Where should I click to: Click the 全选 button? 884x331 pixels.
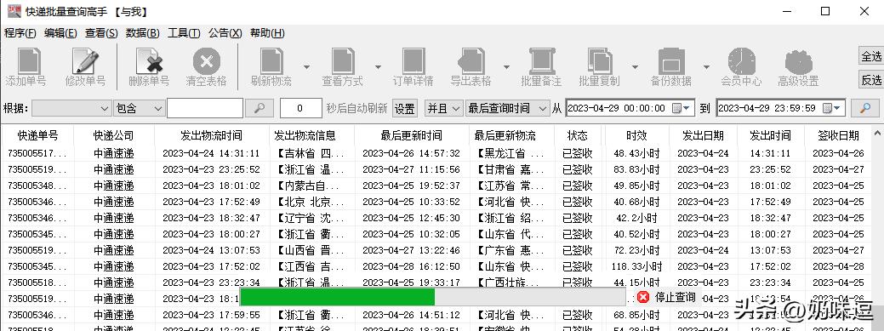point(871,56)
